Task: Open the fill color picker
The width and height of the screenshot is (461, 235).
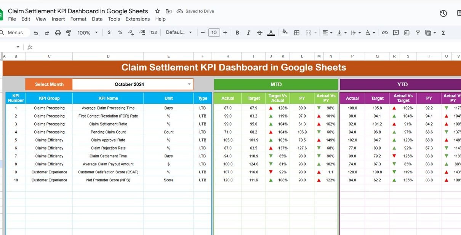Action: (285, 33)
